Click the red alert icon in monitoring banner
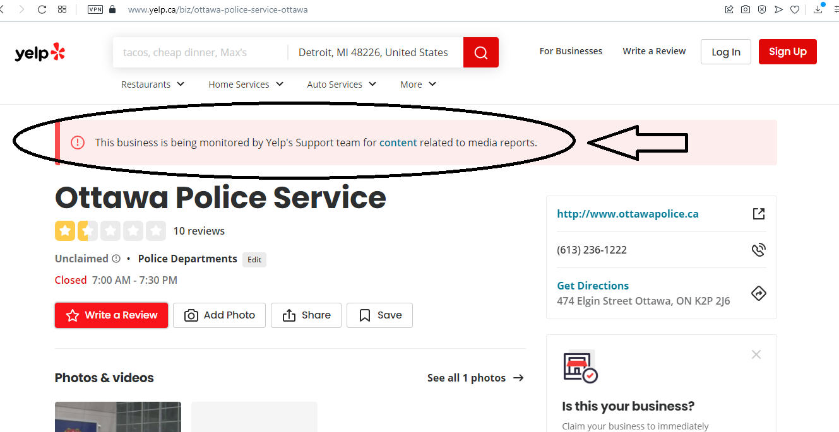Screen dimensions: 839x432 click(x=77, y=143)
